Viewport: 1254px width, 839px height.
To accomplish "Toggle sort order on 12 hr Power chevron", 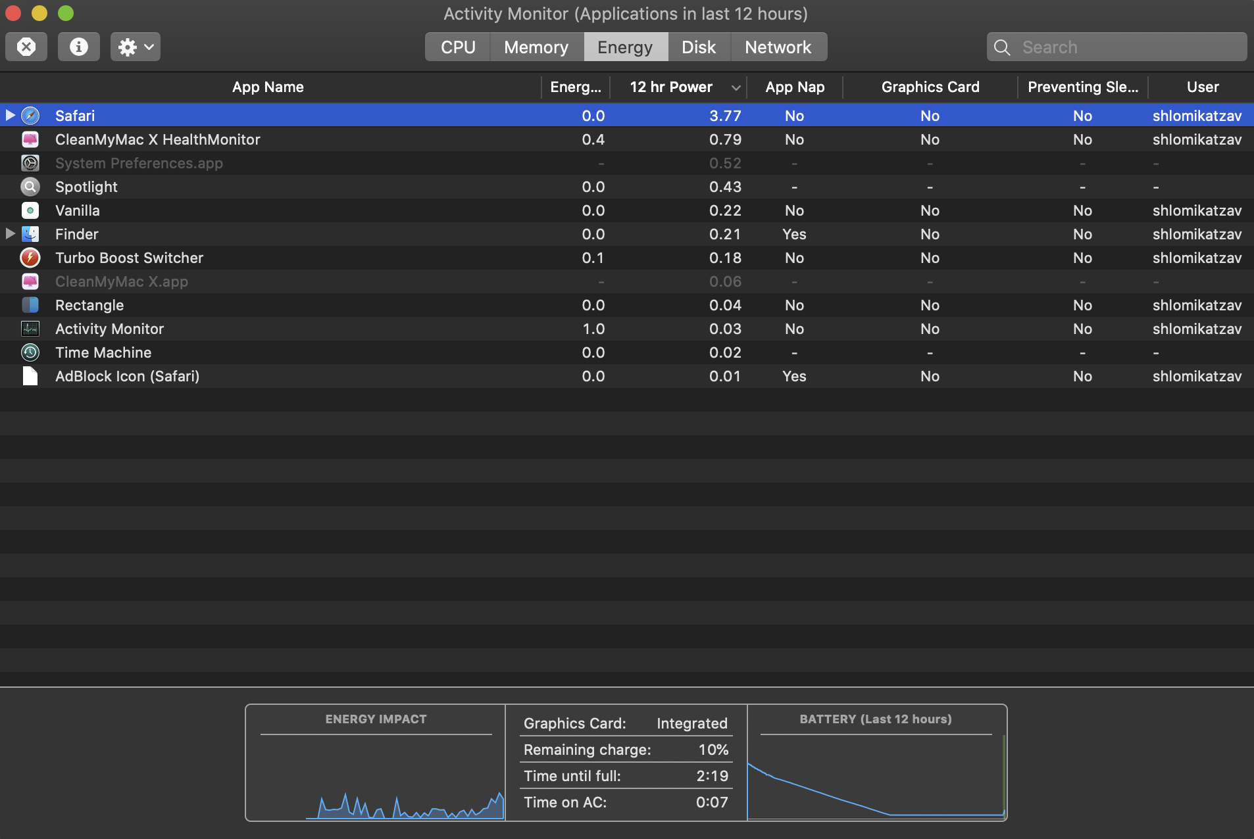I will [736, 87].
